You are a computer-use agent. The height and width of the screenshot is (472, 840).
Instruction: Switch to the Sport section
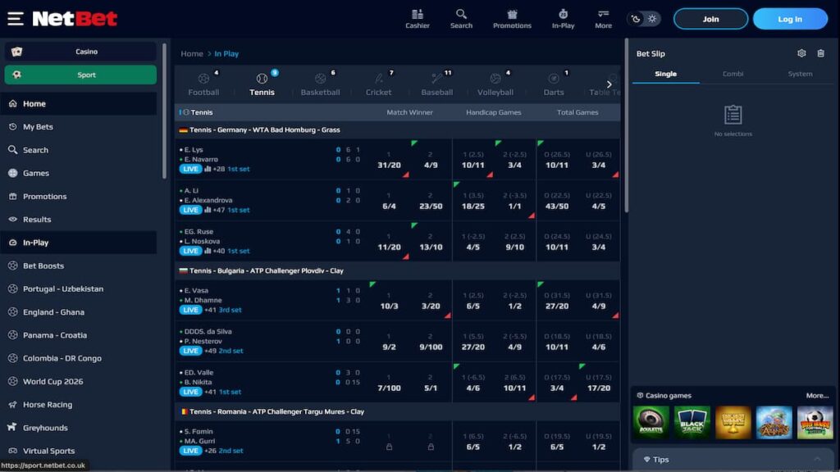click(80, 75)
